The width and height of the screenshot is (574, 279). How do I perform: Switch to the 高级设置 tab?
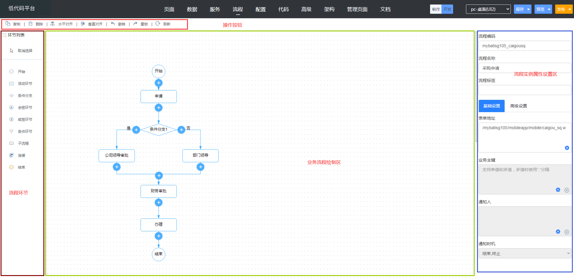point(518,106)
